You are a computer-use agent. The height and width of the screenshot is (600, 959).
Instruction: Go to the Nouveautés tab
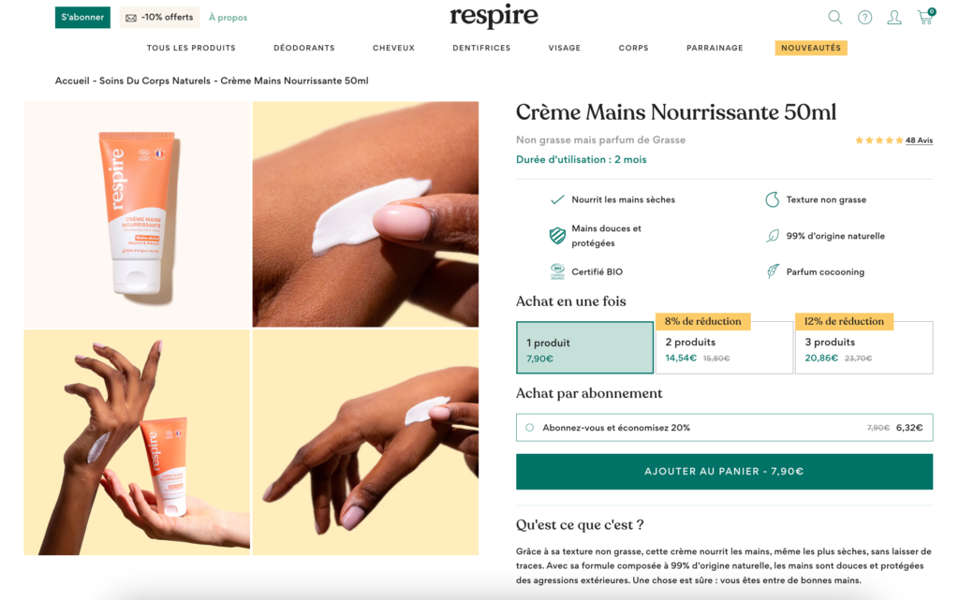click(x=811, y=48)
